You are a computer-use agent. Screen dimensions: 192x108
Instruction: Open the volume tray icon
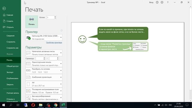pyautogui.click(x=166, y=105)
